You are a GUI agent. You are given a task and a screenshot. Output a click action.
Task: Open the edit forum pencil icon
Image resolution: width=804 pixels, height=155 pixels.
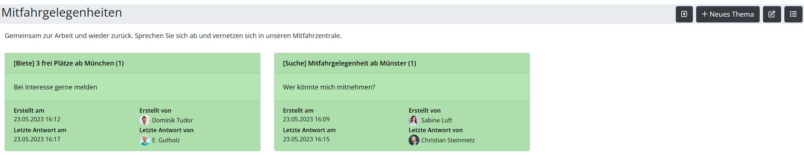pos(772,14)
